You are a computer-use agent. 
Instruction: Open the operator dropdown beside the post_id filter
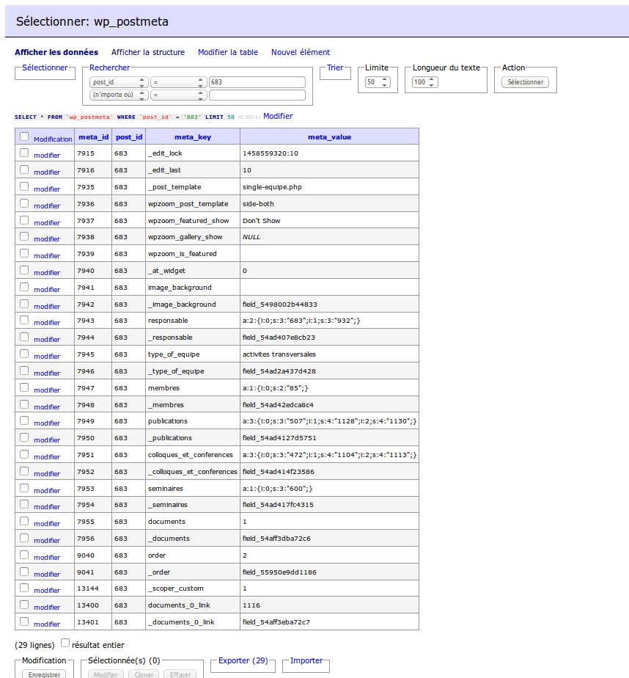(x=177, y=82)
